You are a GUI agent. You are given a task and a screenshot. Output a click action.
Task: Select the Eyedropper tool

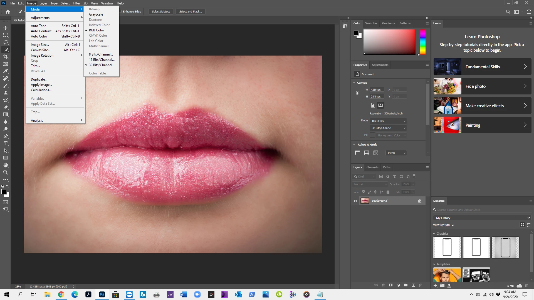point(6,71)
